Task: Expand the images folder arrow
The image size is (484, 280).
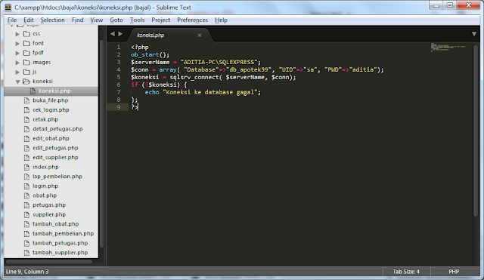Action: coord(17,63)
